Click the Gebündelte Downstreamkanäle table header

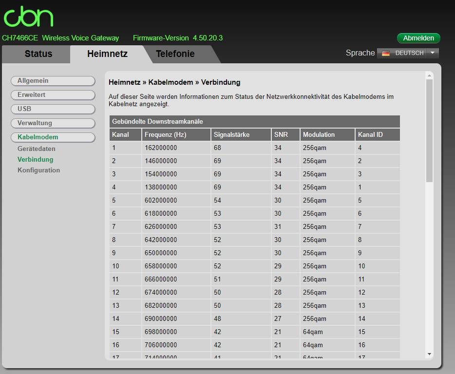(x=254, y=122)
